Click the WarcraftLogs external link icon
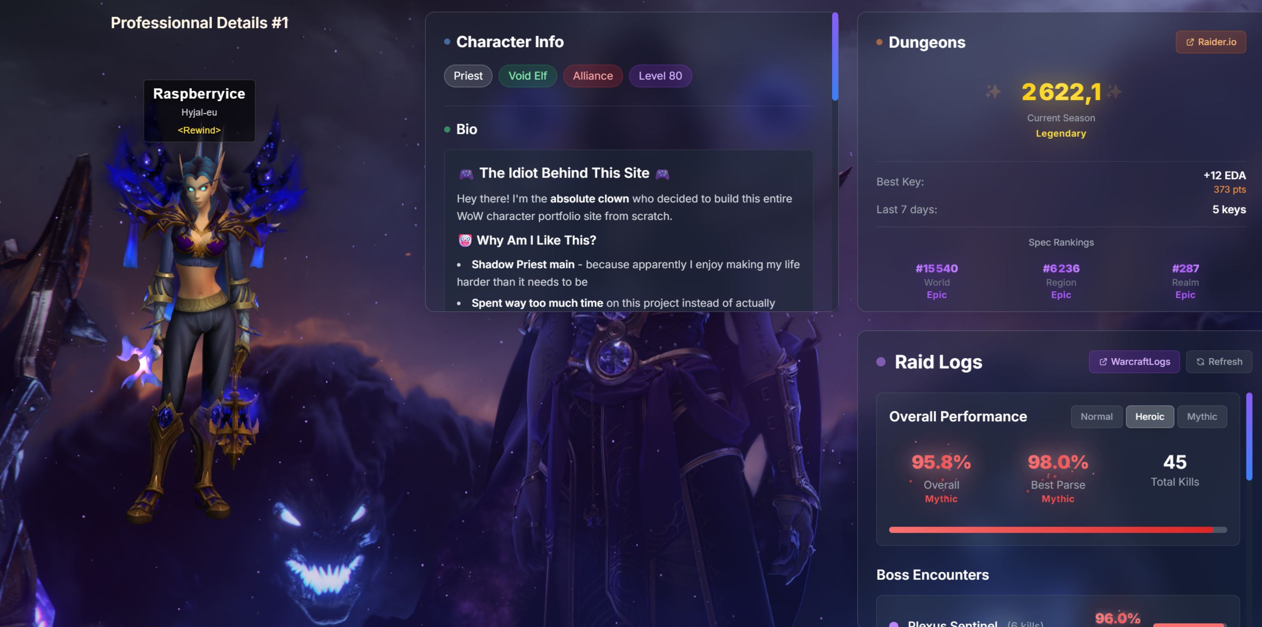The width and height of the screenshot is (1262, 627). pos(1103,362)
